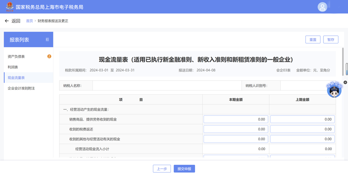Go back with the 上一步 button
The width and height of the screenshot is (348, 176).
(x=162, y=169)
